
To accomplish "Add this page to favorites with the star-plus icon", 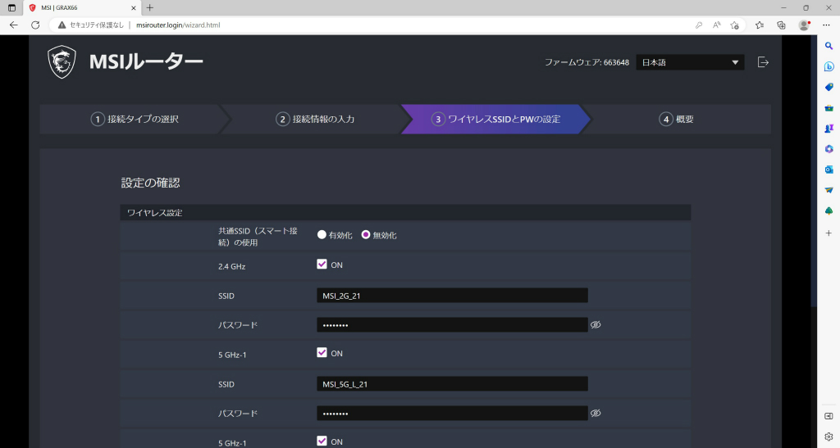I will pos(734,25).
